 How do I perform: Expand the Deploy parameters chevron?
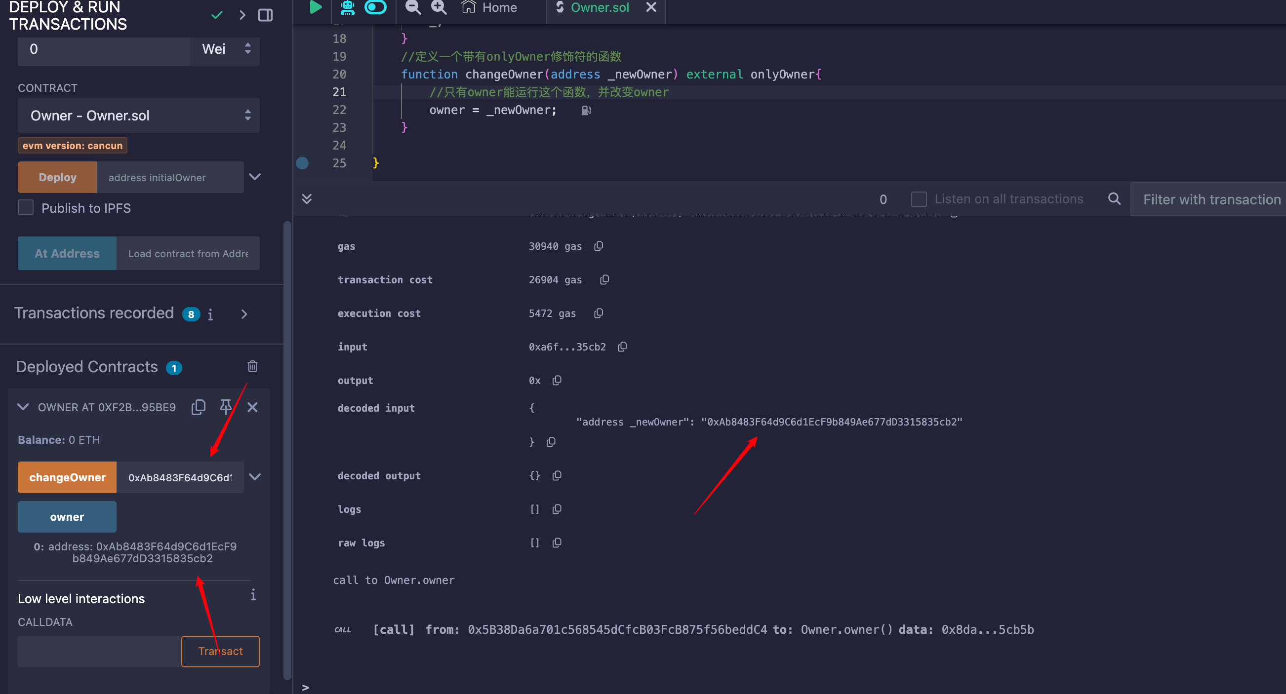click(255, 177)
